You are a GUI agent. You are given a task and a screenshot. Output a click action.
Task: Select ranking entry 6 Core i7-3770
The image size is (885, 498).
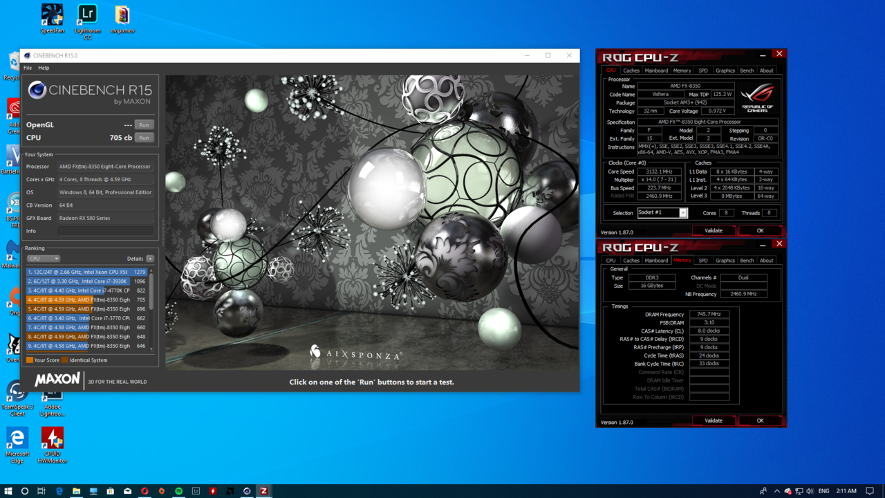(86, 318)
